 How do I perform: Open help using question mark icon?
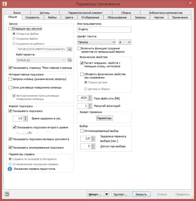[7, 194]
